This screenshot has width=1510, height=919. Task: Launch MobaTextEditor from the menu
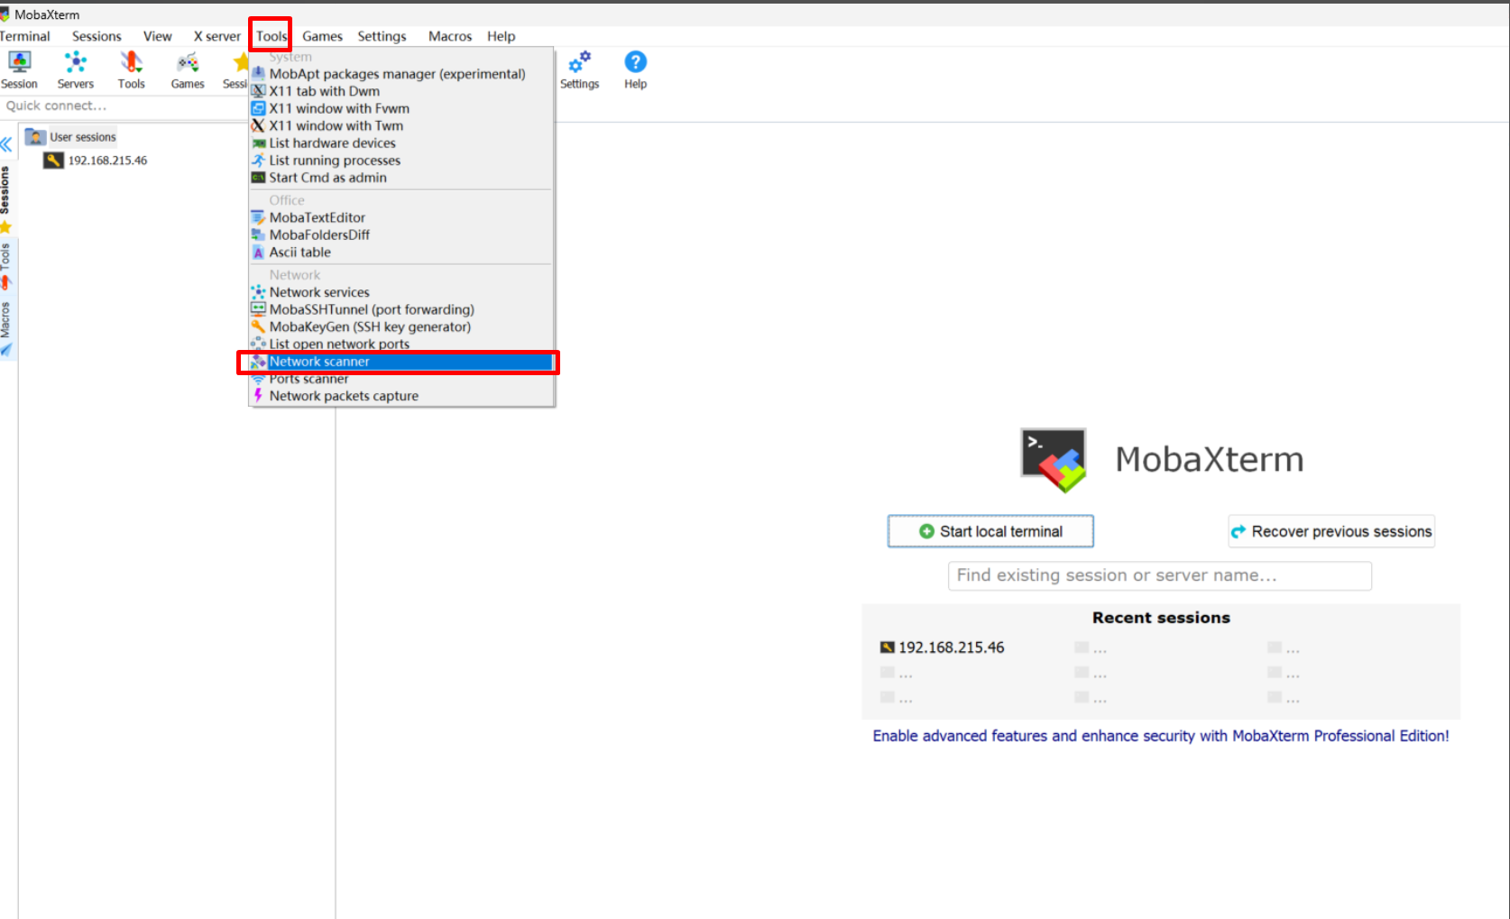pyautogui.click(x=401, y=217)
